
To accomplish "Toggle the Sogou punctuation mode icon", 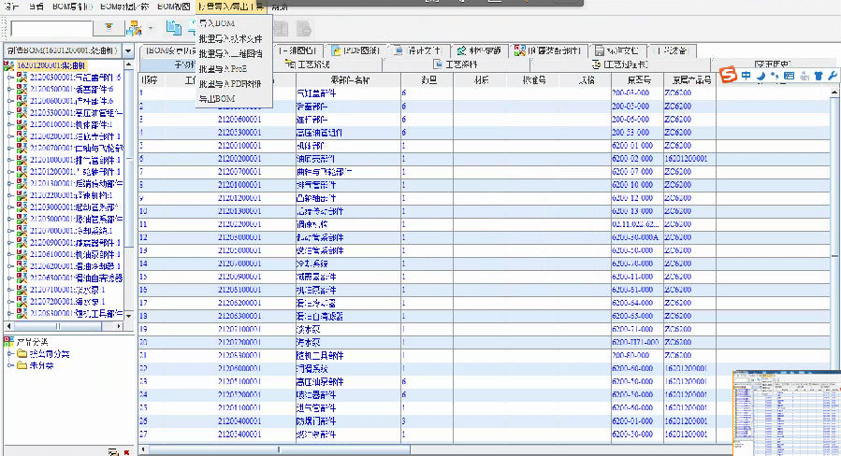I will (x=775, y=76).
